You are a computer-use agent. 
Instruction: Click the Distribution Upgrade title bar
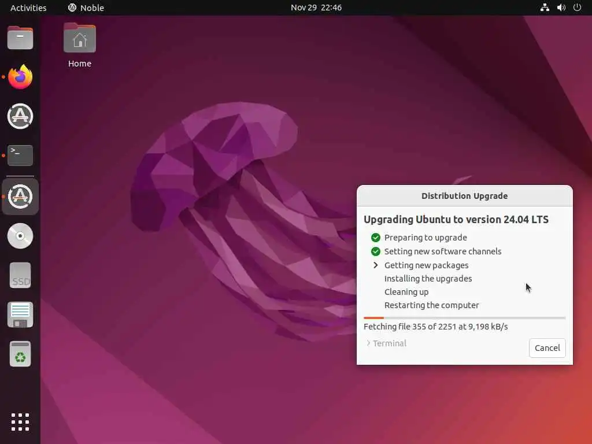(464, 196)
